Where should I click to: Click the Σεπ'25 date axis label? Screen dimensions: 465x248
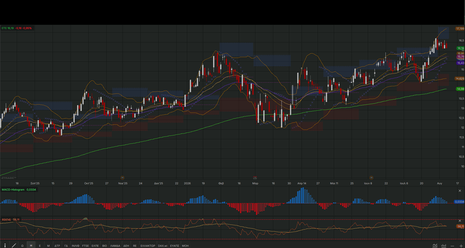pos(35,183)
